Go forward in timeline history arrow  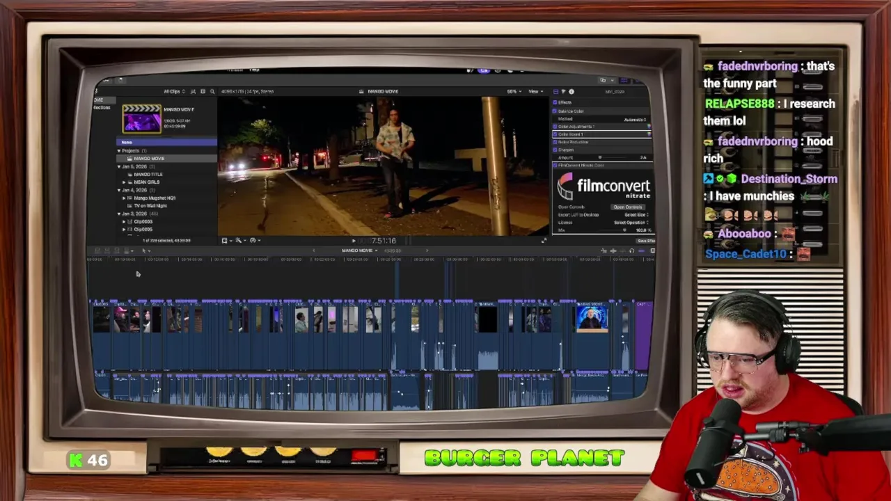point(427,250)
